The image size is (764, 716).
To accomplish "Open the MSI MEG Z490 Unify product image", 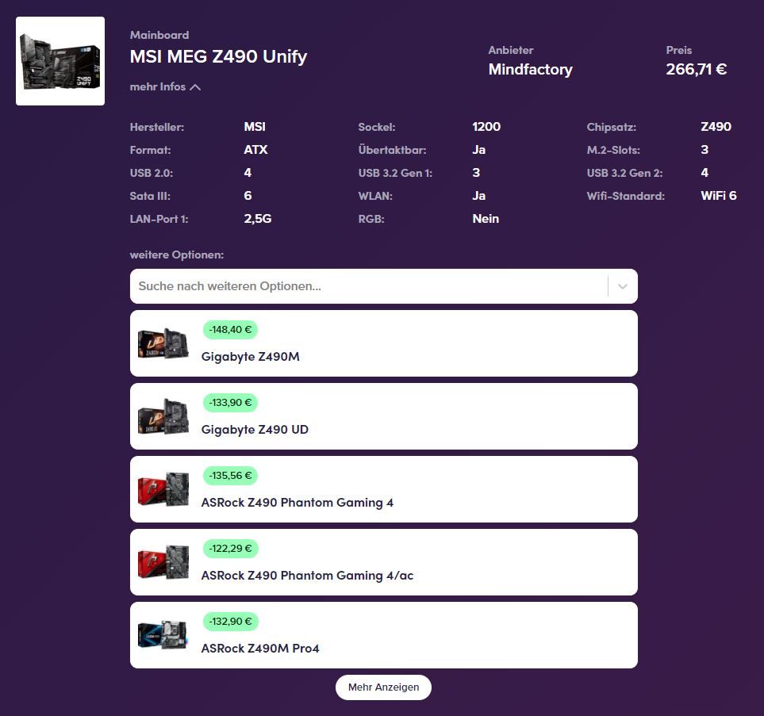I will pyautogui.click(x=60, y=61).
